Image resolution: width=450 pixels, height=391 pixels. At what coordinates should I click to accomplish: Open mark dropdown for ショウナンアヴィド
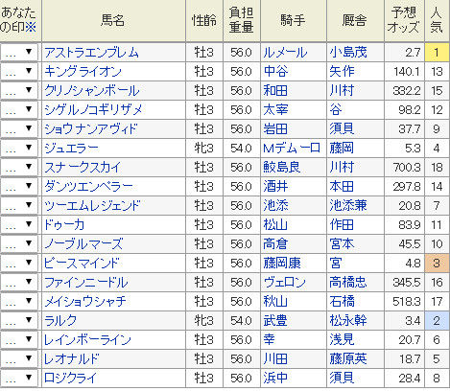tap(19, 128)
